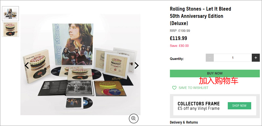Click the RRP £199.99 text

(x=180, y=31)
